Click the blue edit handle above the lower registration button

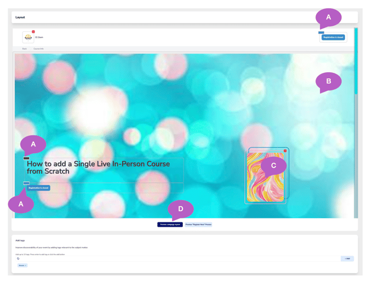pyautogui.click(x=26, y=183)
